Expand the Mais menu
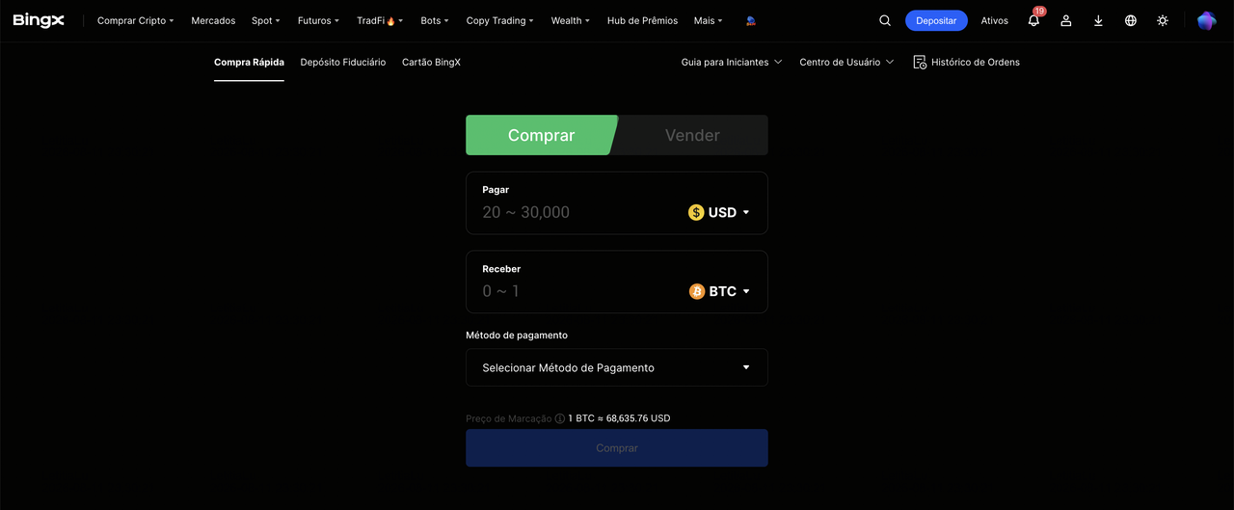This screenshot has height=510, width=1234. click(x=709, y=20)
